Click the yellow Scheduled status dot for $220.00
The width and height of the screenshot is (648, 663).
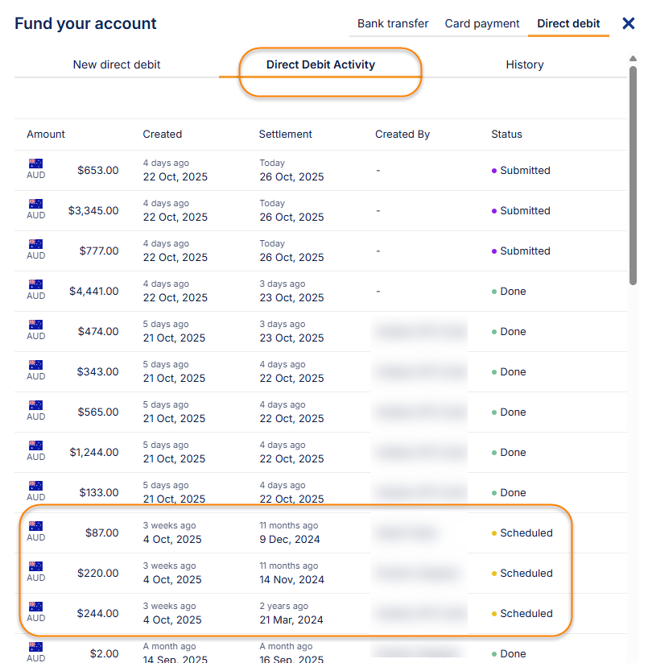coord(494,574)
